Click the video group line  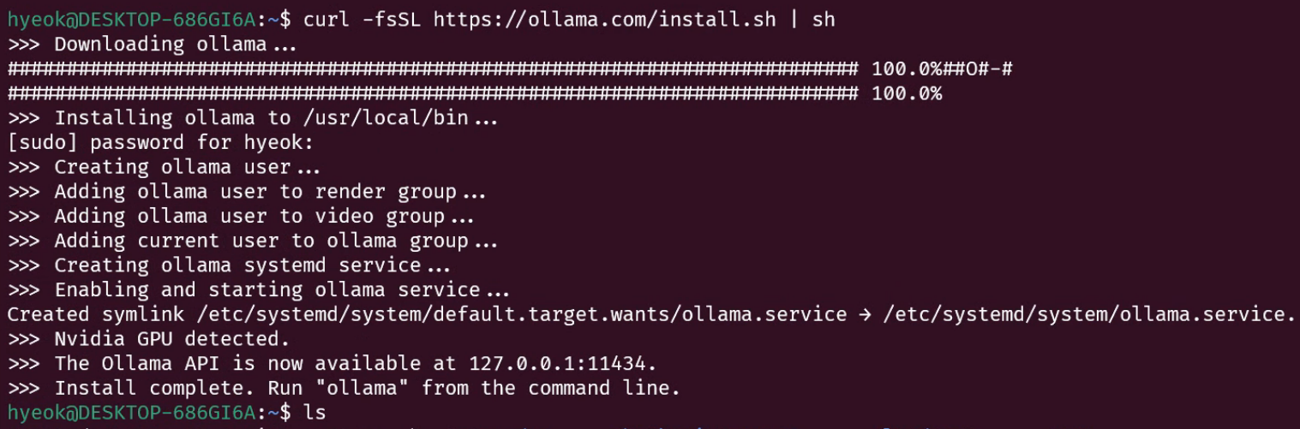pyautogui.click(x=241, y=216)
